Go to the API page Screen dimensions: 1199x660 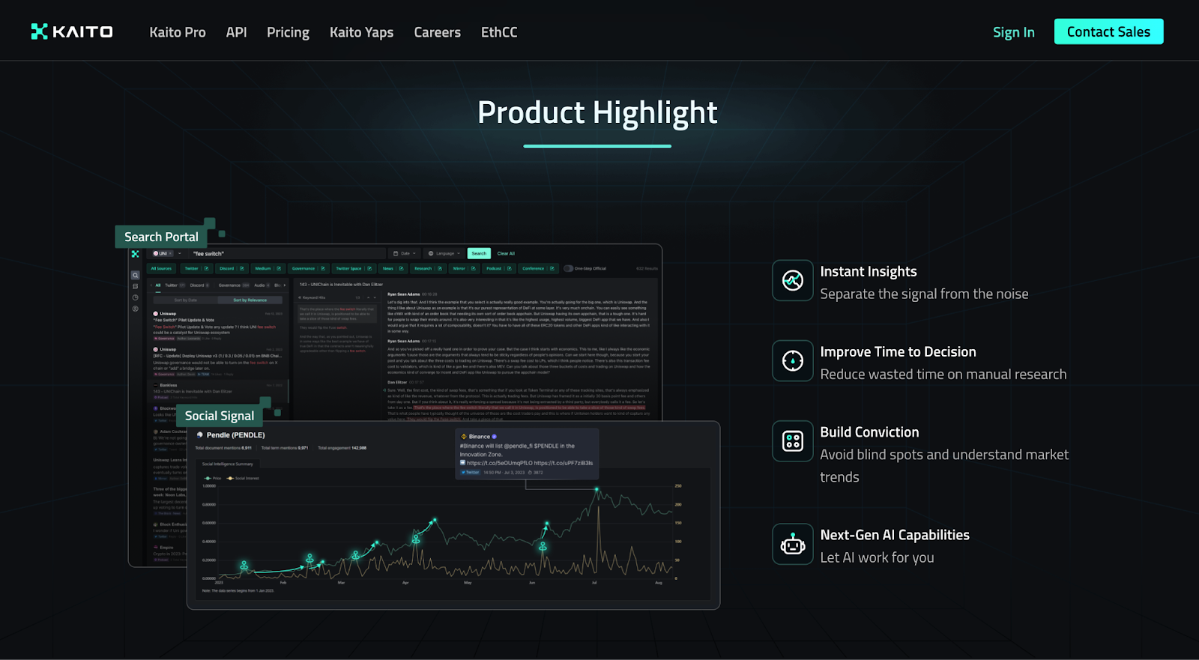236,32
